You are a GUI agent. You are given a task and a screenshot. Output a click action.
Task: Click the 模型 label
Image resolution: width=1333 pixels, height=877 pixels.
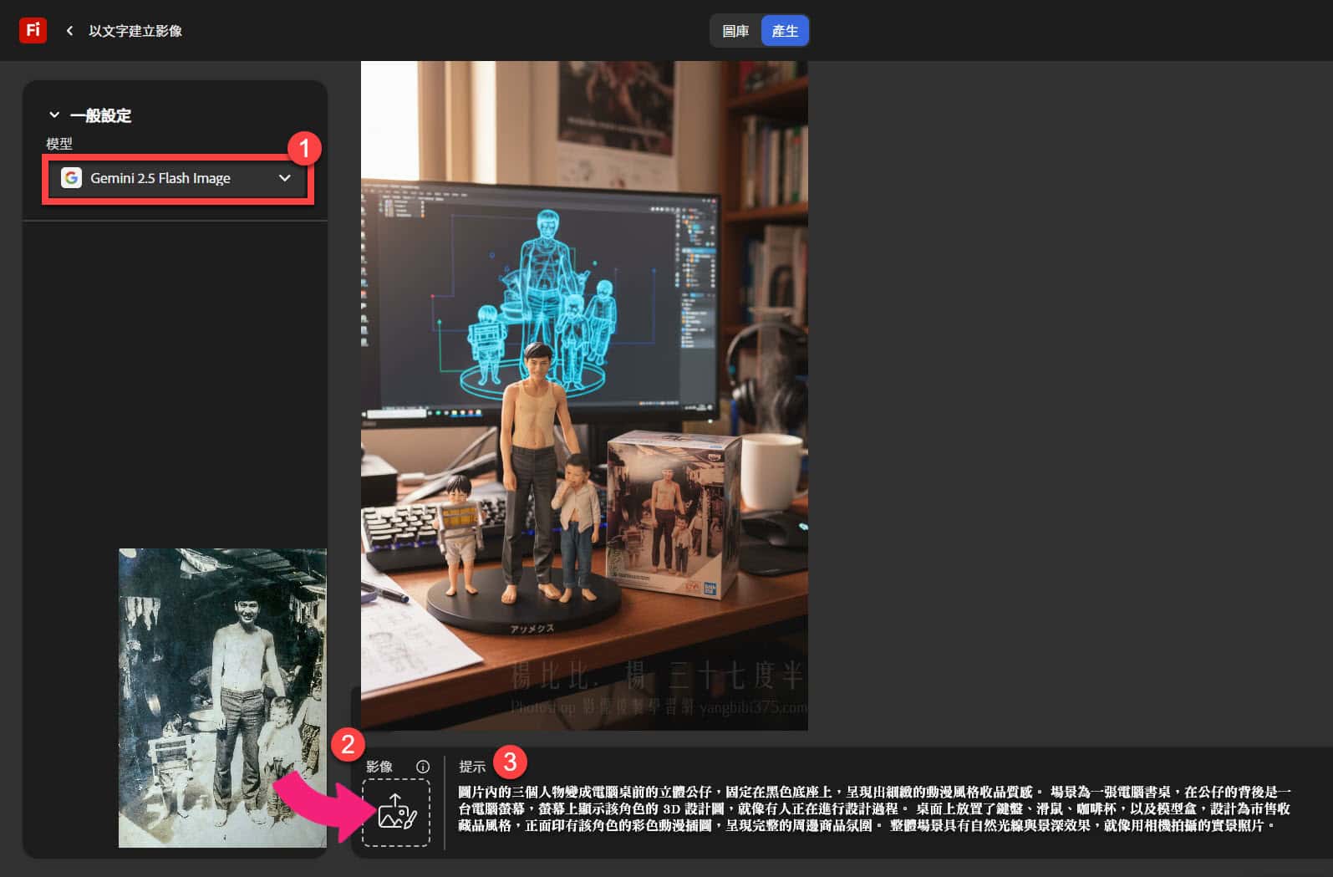59,144
